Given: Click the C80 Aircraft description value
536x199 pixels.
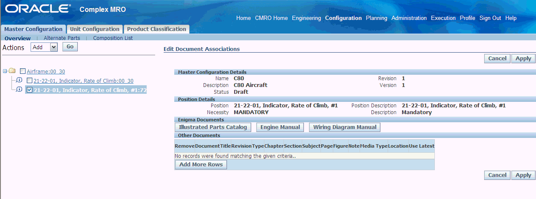Looking at the screenshot, I should point(251,85).
